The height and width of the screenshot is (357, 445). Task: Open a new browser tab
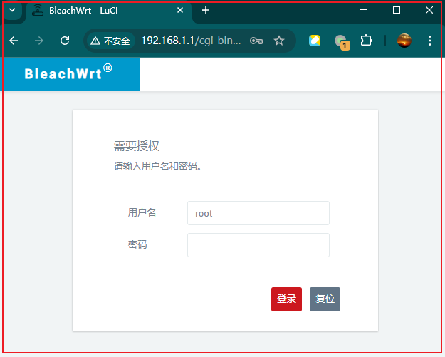(206, 10)
